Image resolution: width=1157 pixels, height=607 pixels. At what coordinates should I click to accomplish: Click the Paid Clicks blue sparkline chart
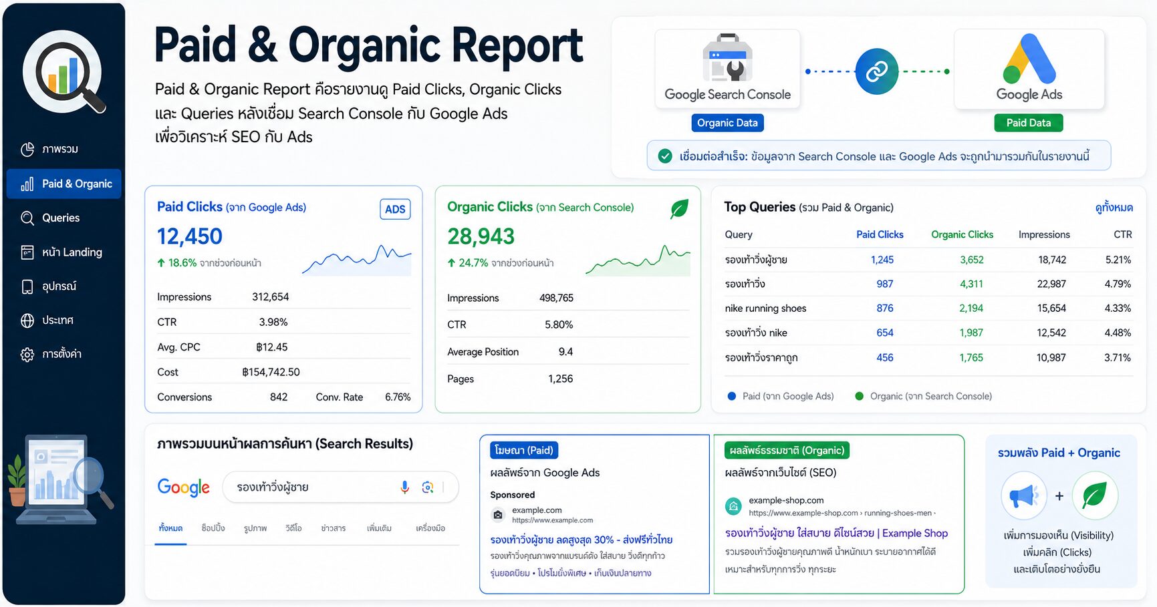pyautogui.click(x=357, y=260)
